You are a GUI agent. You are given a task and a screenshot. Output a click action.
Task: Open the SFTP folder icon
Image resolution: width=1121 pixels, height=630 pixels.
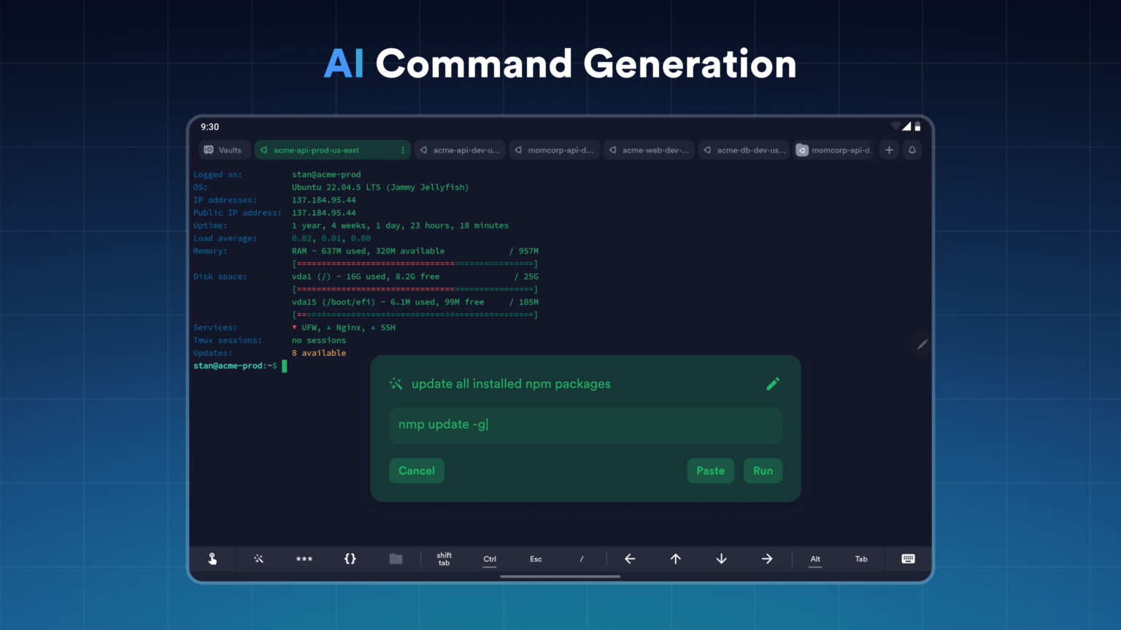tap(396, 559)
